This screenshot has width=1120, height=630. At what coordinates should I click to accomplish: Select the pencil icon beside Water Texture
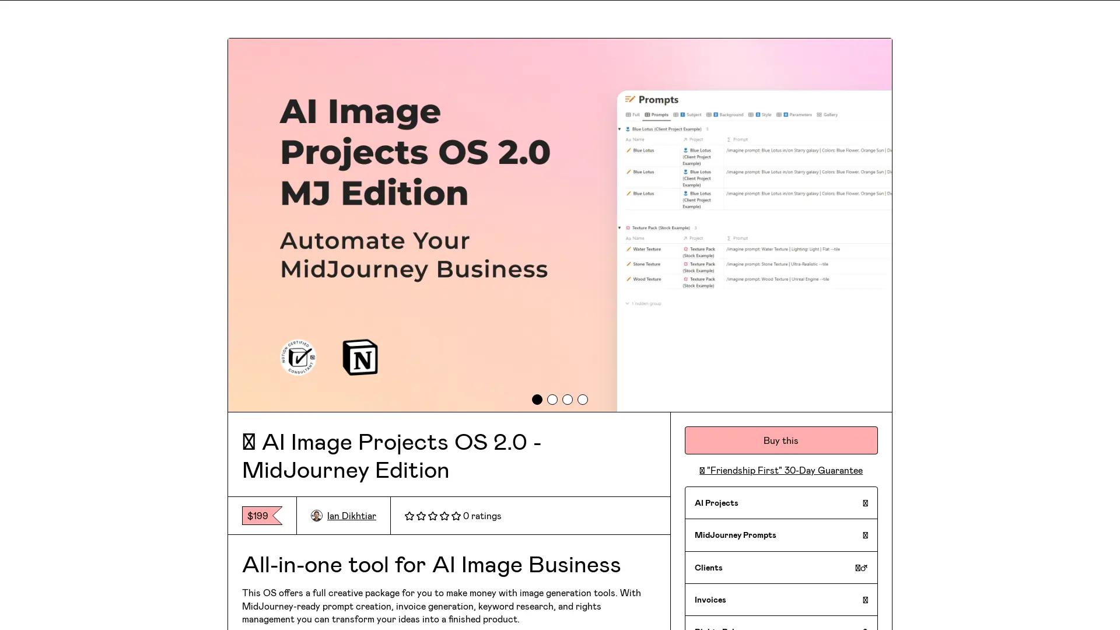628,249
